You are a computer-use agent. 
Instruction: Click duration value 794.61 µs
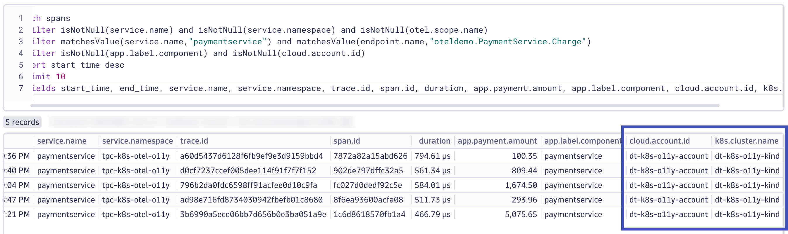tap(433, 156)
